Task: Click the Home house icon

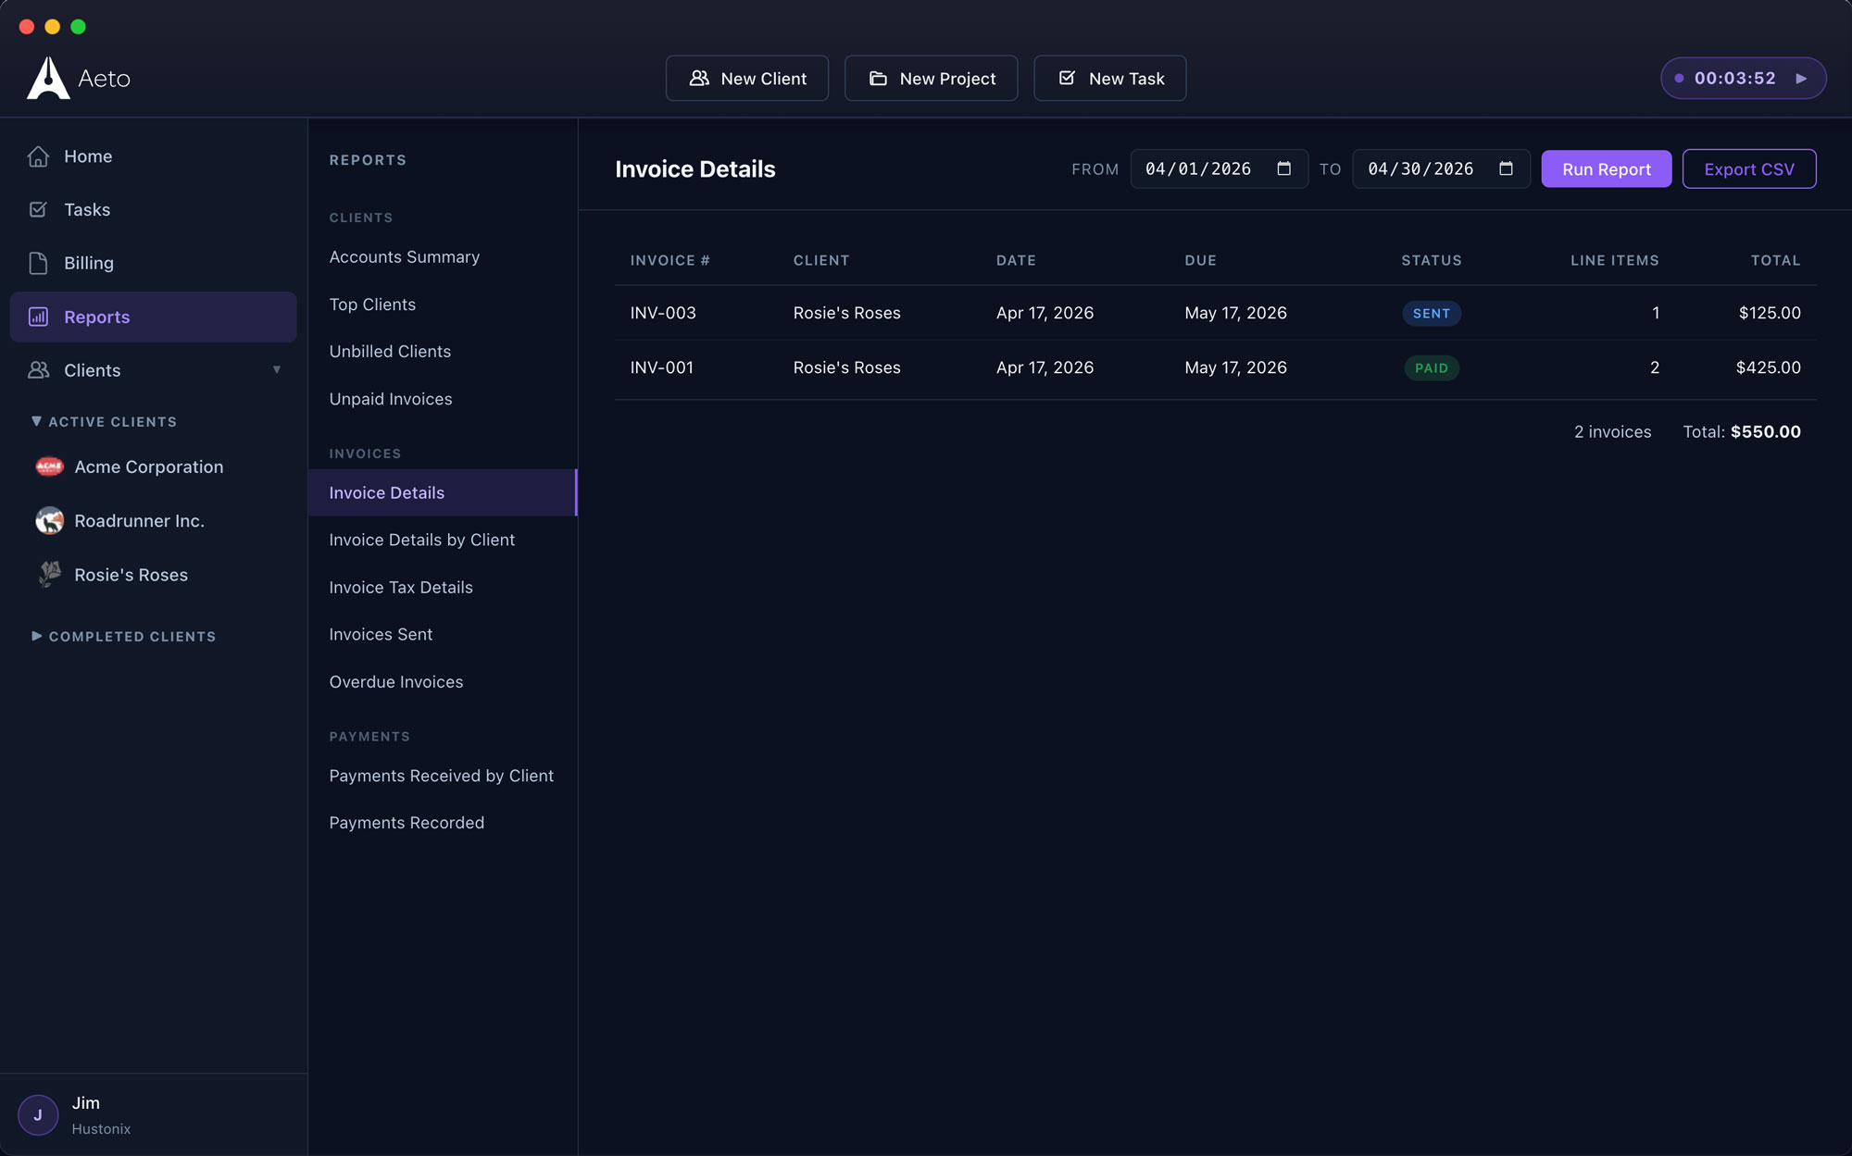Action: [38, 156]
